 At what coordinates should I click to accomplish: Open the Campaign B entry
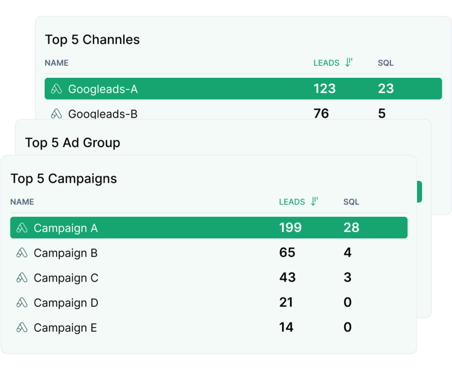pyautogui.click(x=65, y=253)
